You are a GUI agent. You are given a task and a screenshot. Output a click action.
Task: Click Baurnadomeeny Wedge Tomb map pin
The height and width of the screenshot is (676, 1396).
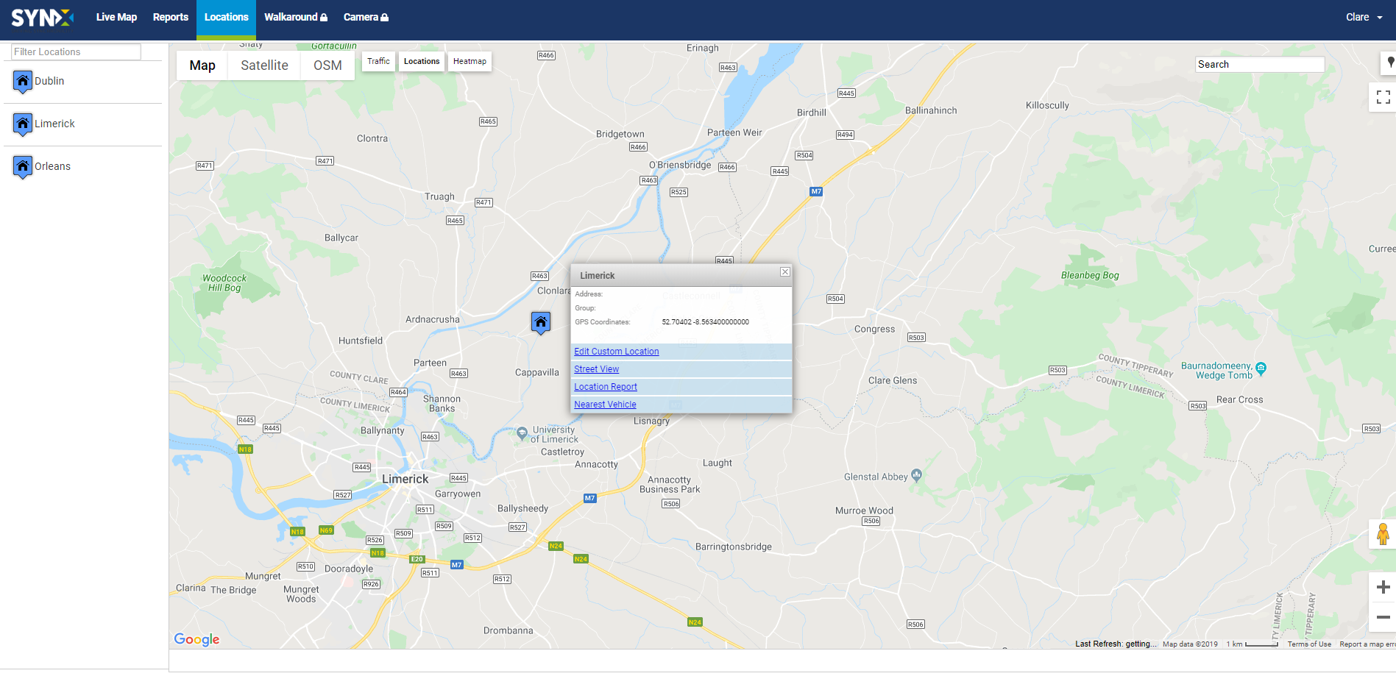[1261, 368]
